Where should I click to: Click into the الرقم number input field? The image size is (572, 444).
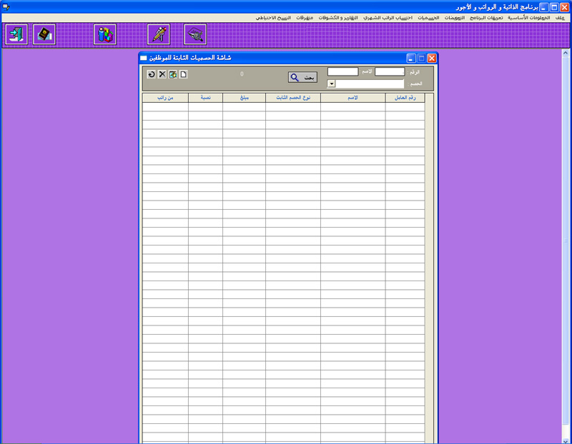point(390,71)
